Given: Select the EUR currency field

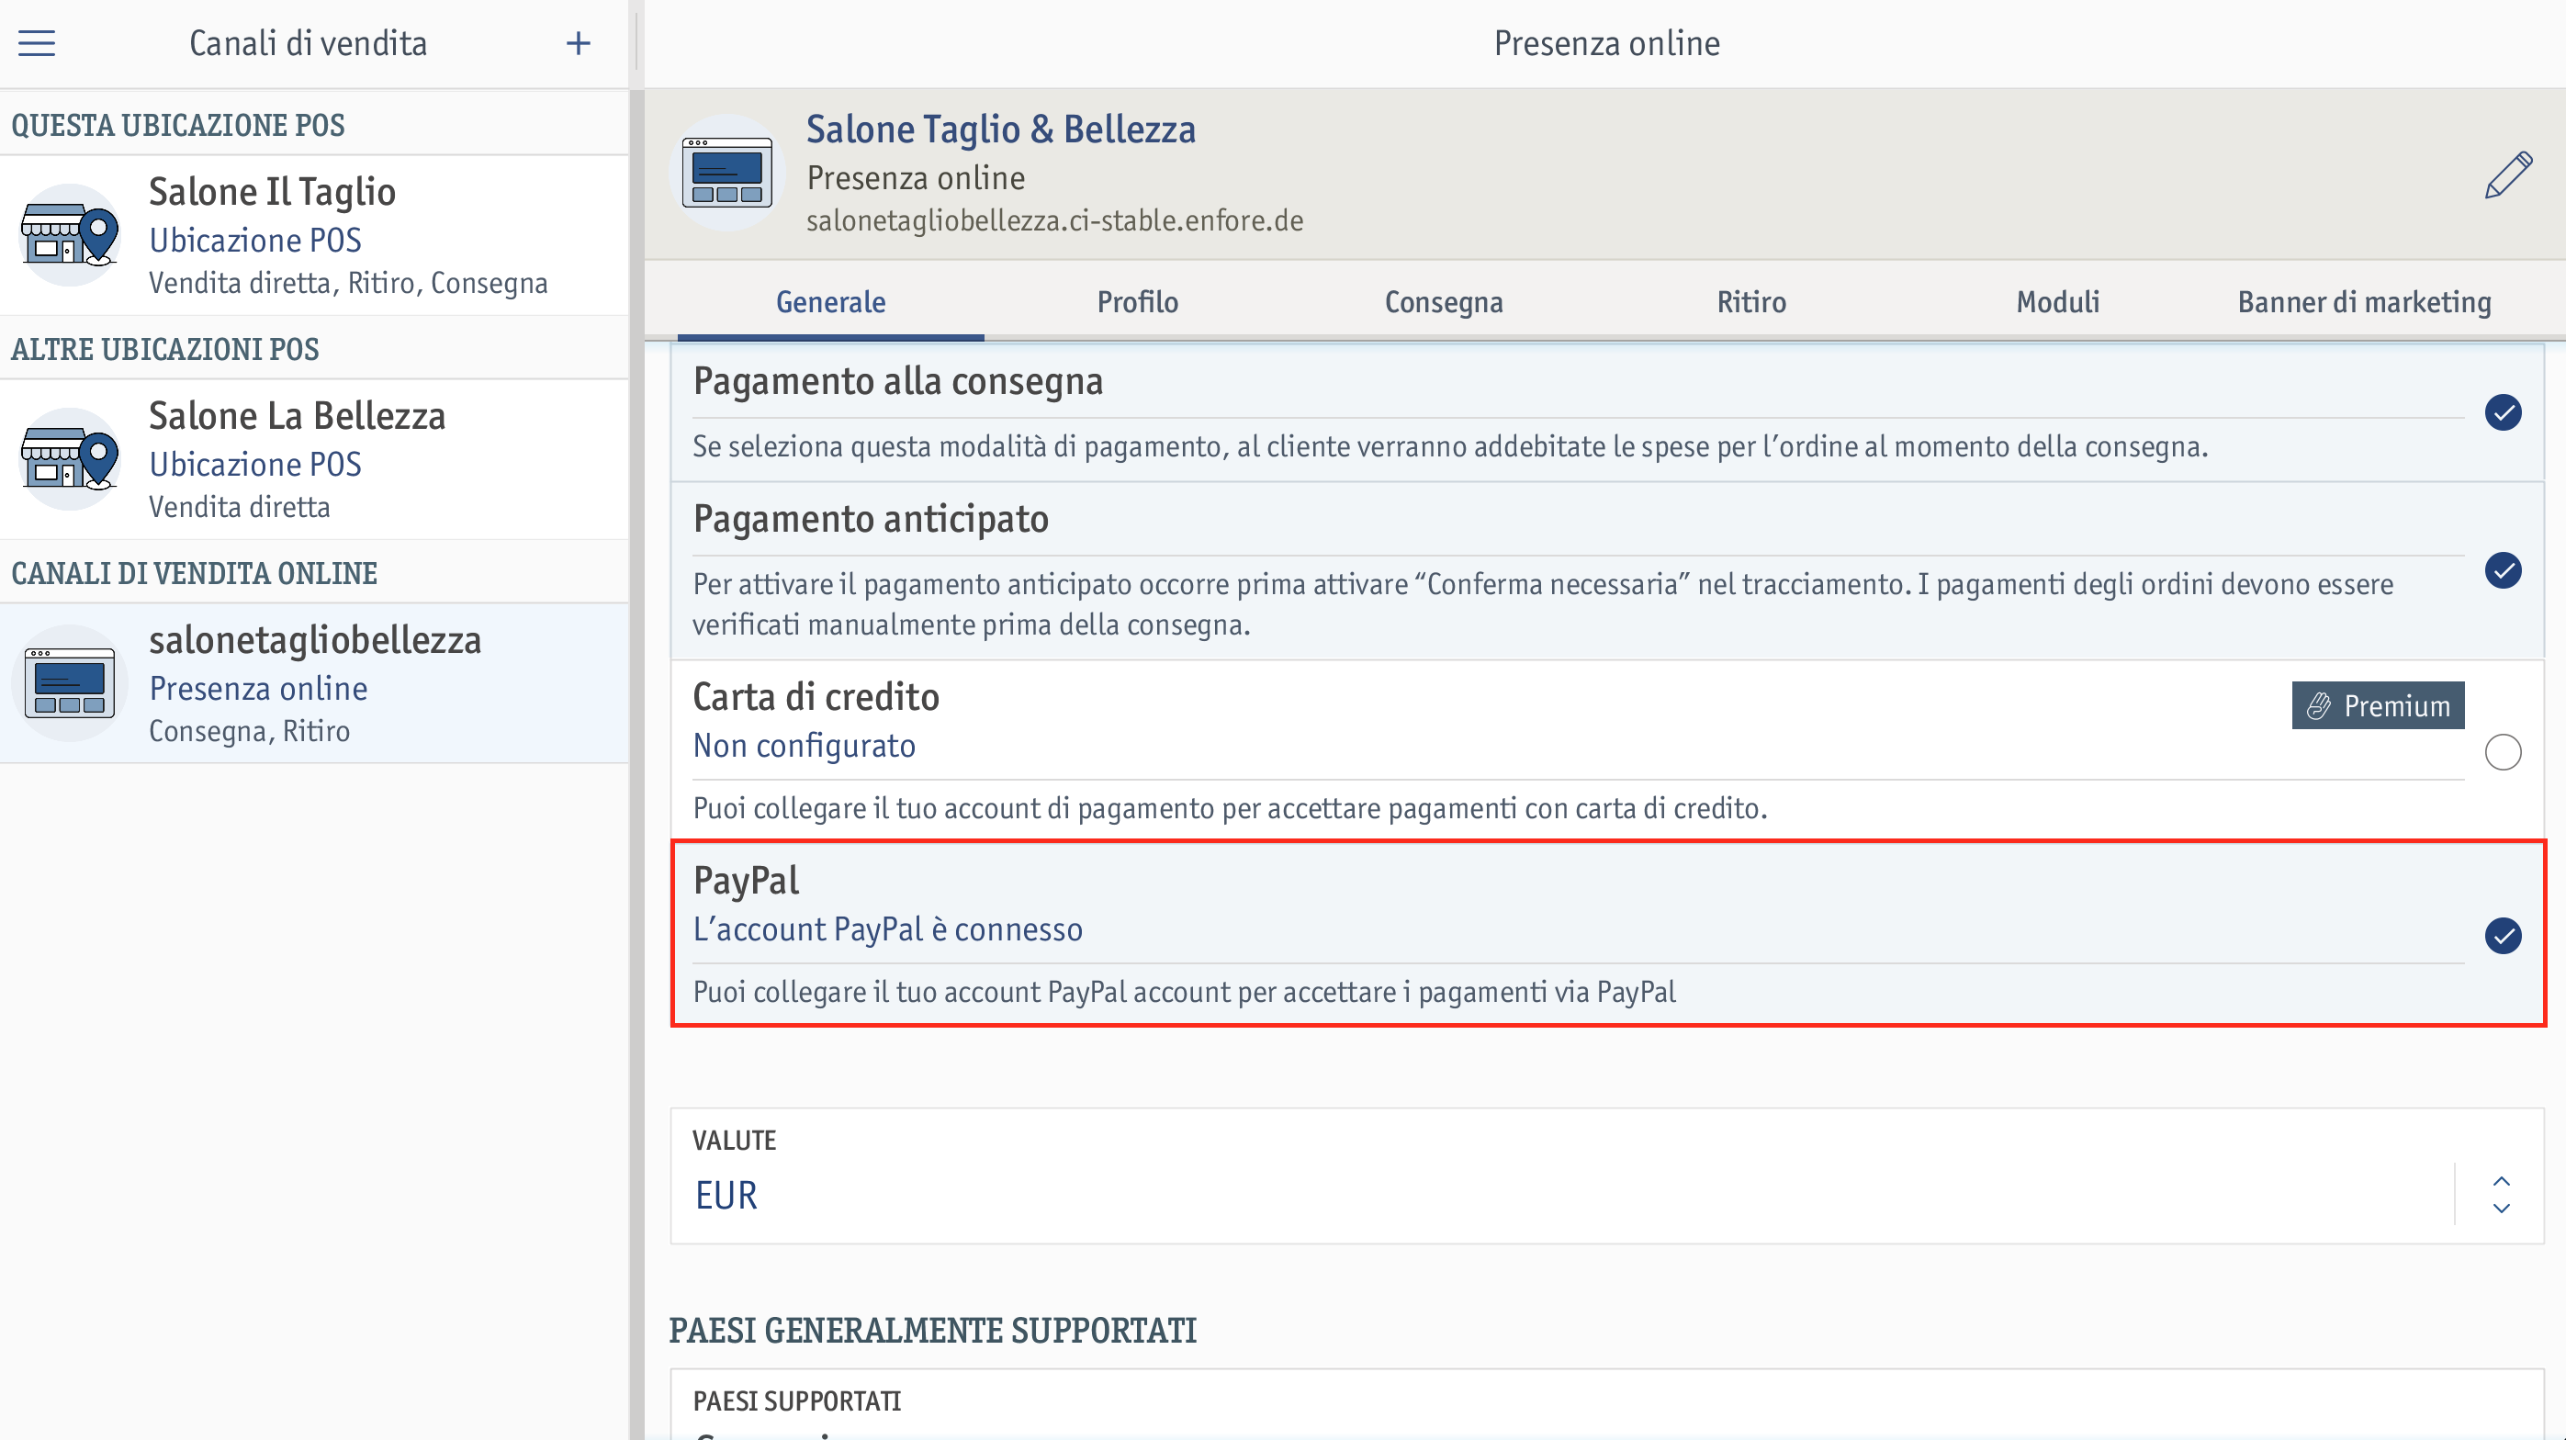Looking at the screenshot, I should tap(1605, 1176).
